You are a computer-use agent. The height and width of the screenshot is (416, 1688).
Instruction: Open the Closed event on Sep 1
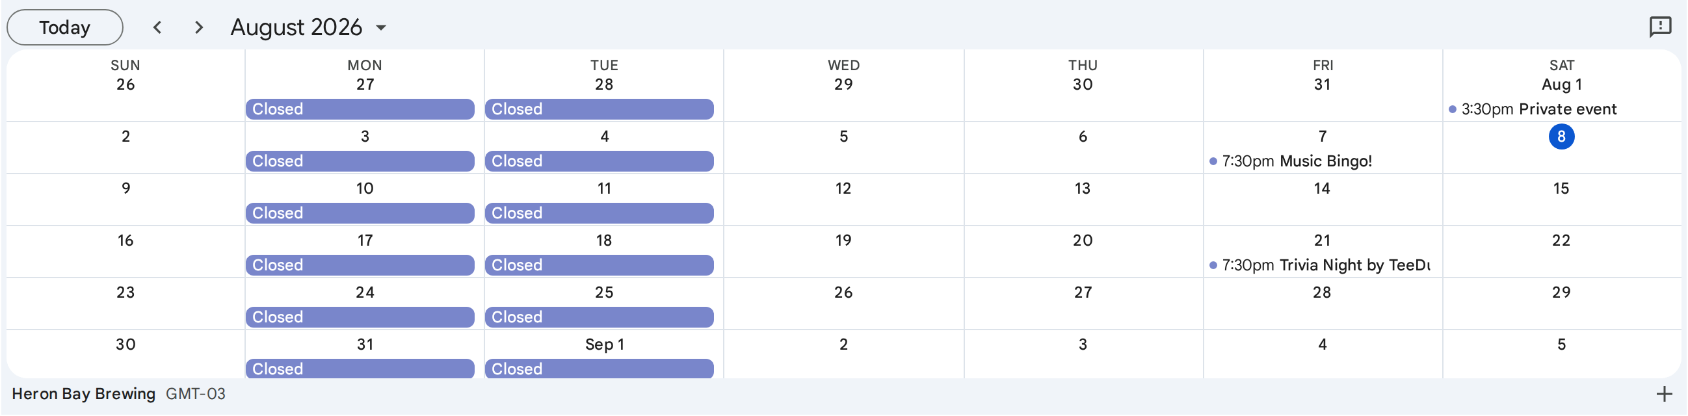coord(599,369)
